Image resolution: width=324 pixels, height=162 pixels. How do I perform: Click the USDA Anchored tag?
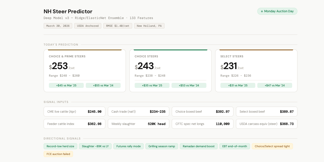point(88,26)
